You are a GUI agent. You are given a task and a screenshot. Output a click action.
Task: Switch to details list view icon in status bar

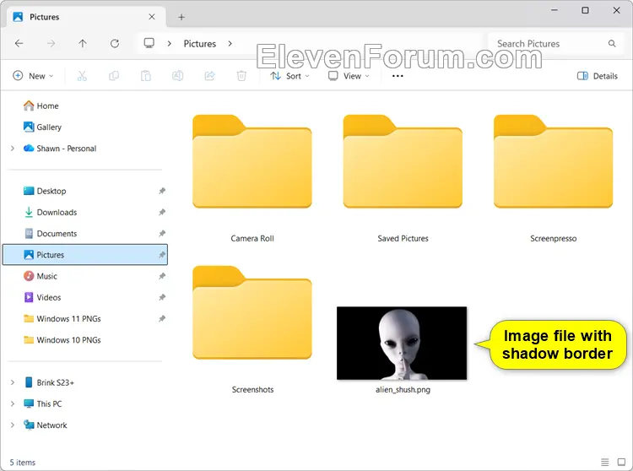pos(605,462)
